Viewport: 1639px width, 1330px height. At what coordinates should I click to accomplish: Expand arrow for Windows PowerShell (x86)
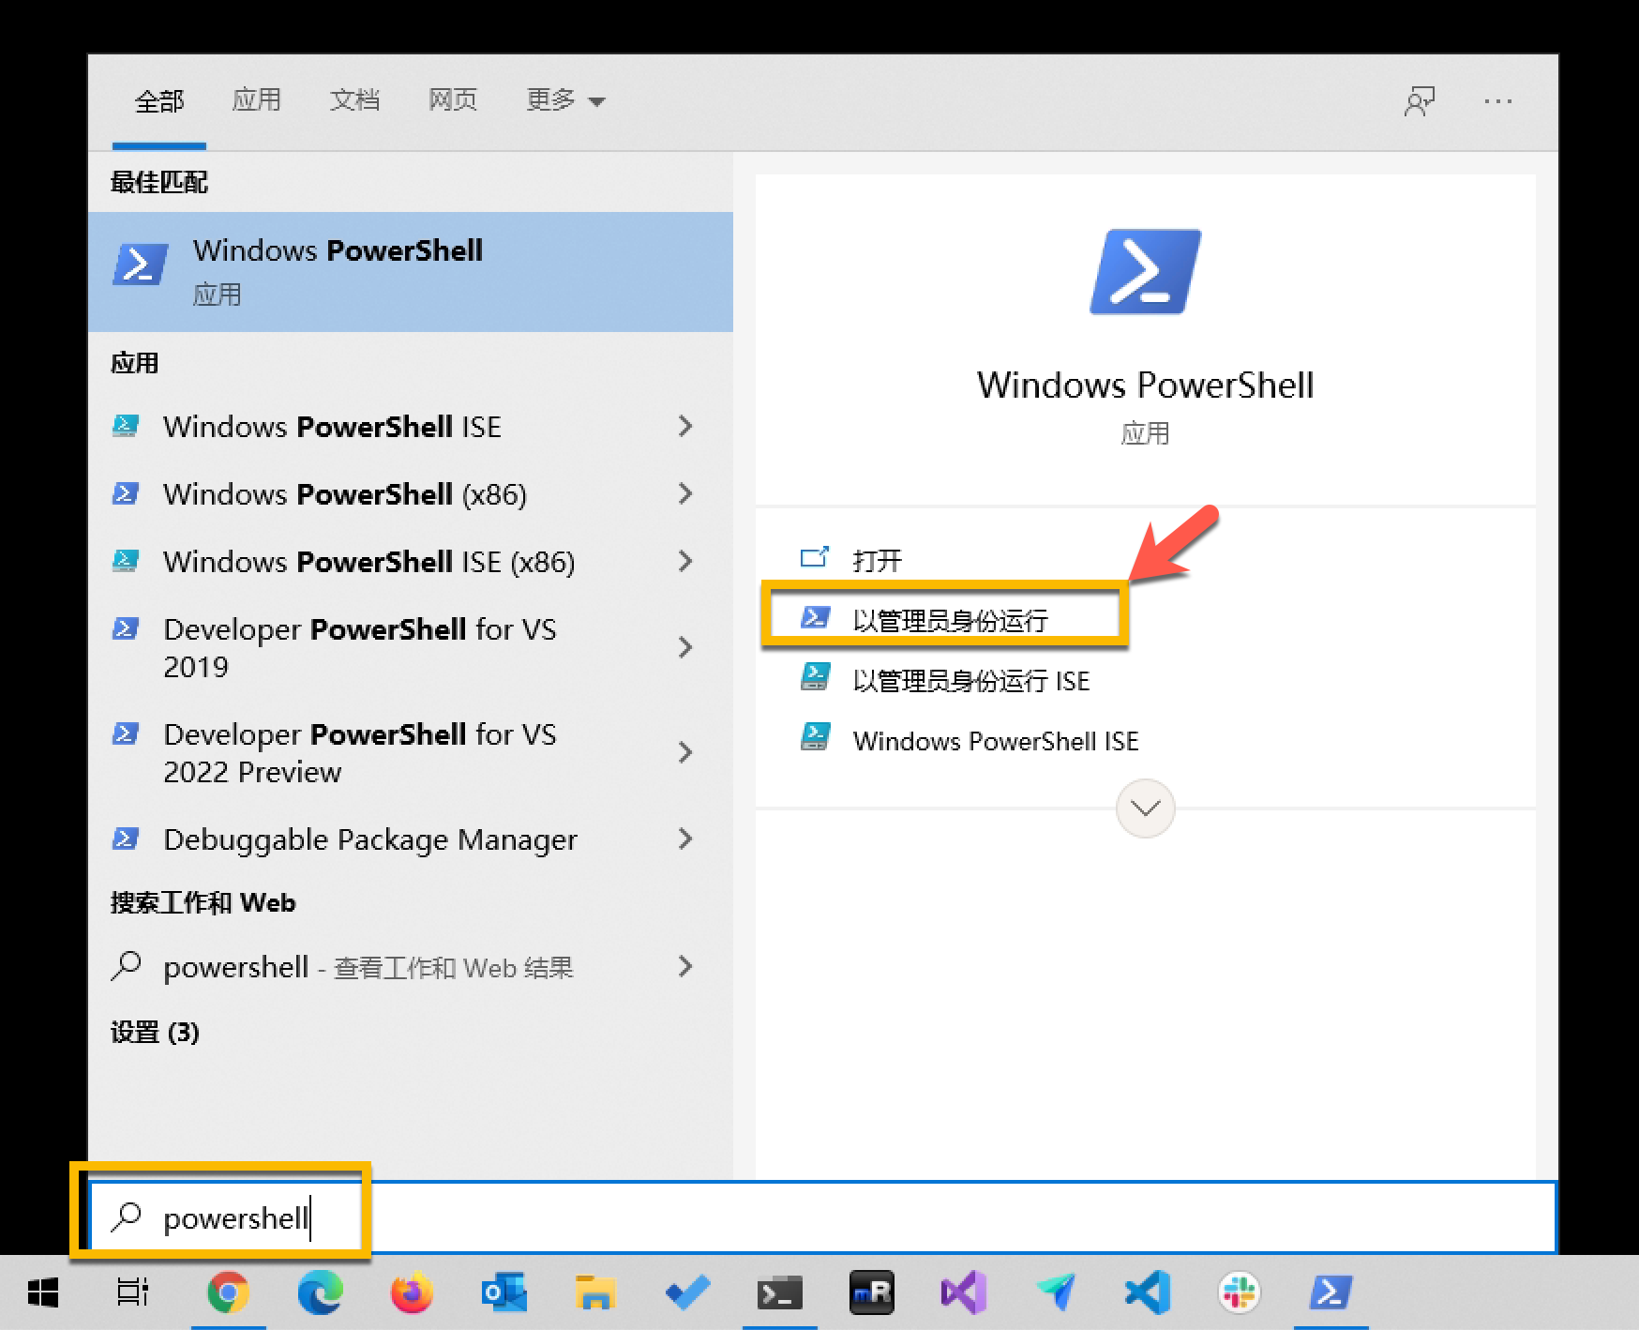(x=685, y=494)
